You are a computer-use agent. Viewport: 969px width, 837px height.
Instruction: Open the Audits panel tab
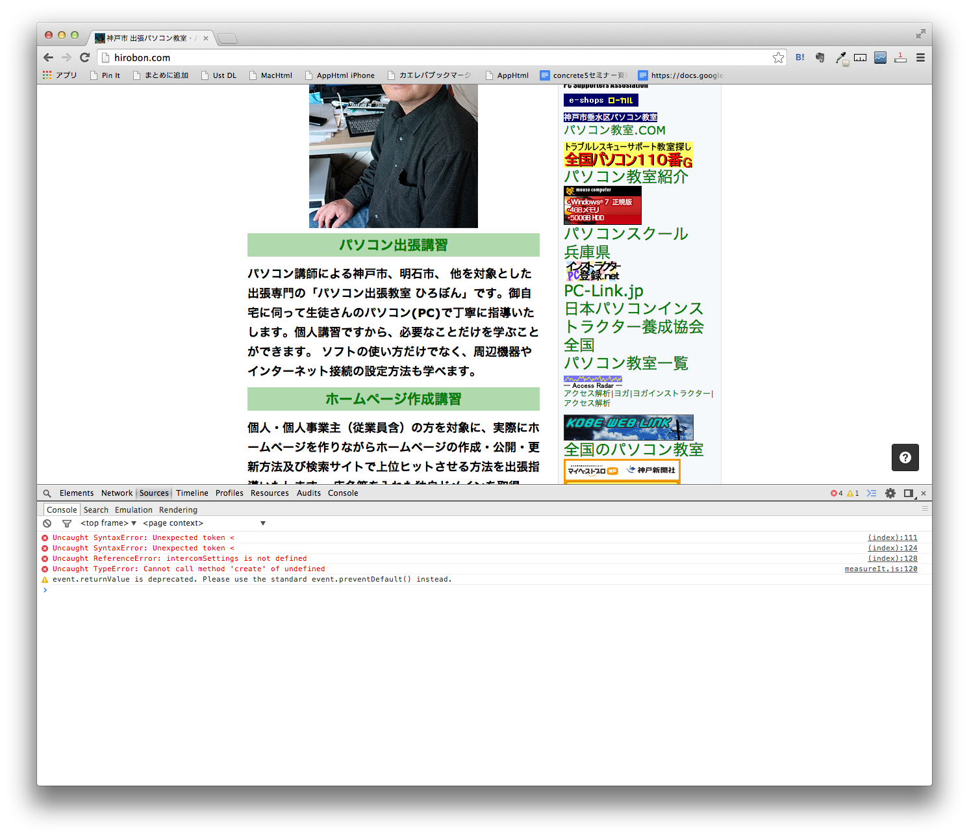pyautogui.click(x=308, y=493)
